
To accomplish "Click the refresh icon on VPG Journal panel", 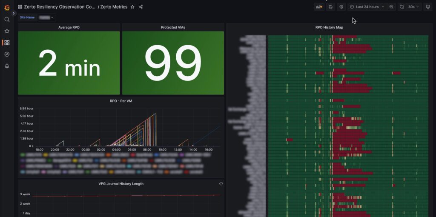I will [x=221, y=184].
